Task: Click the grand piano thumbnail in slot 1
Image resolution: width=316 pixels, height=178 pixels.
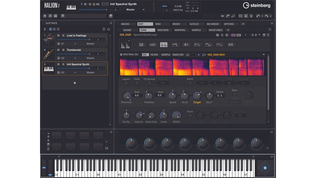Action: [x=48, y=40]
